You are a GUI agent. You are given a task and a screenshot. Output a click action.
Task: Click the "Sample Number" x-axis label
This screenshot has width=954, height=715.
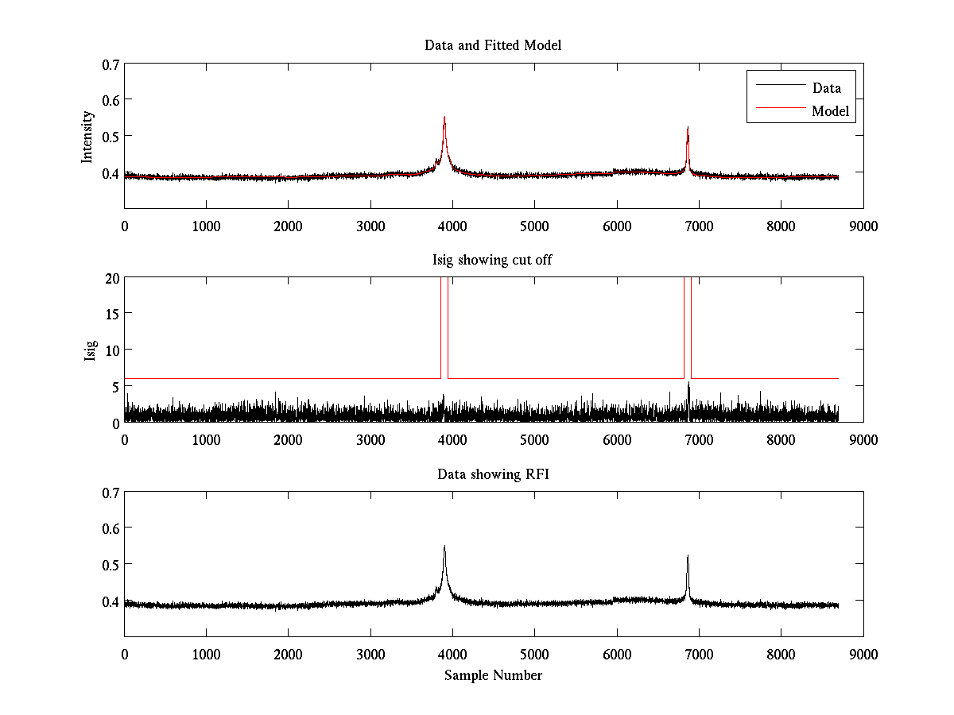(493, 675)
